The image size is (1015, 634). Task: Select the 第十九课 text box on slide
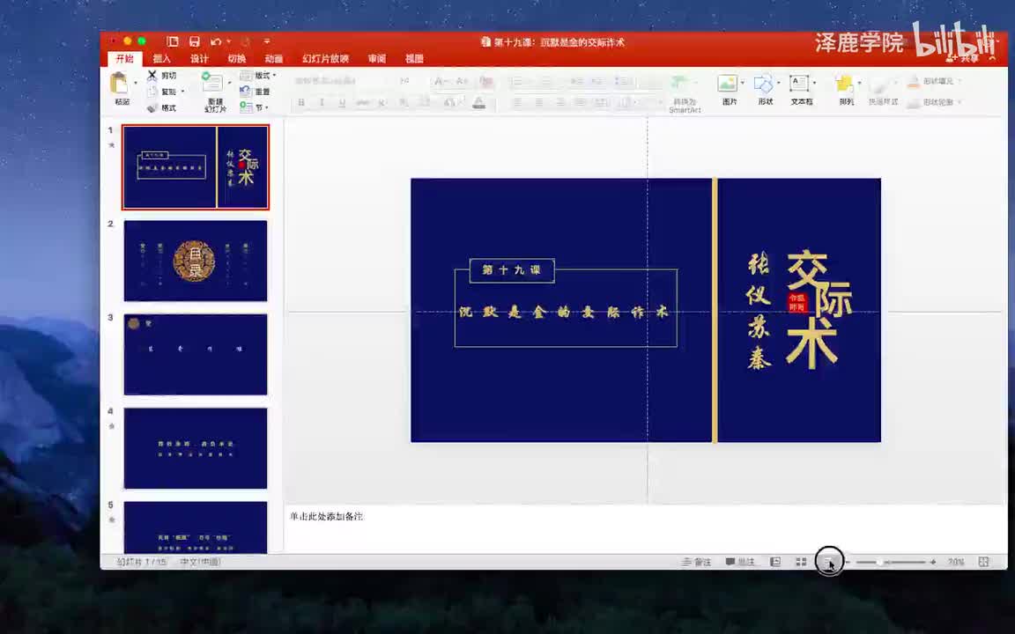tap(512, 270)
